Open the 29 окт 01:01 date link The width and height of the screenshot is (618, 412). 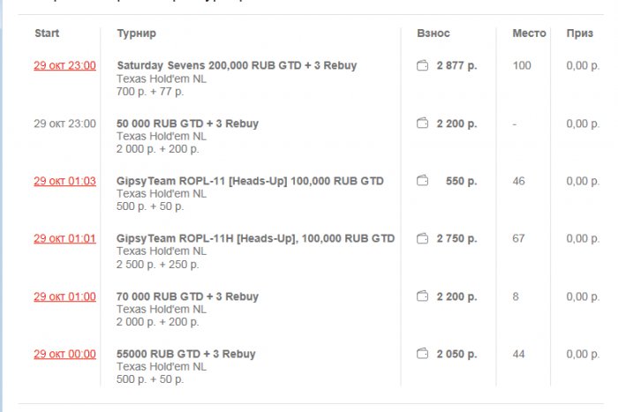pyautogui.click(x=64, y=238)
